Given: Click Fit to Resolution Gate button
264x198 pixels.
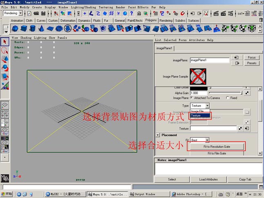Looking at the screenshot, I should click(217, 147).
